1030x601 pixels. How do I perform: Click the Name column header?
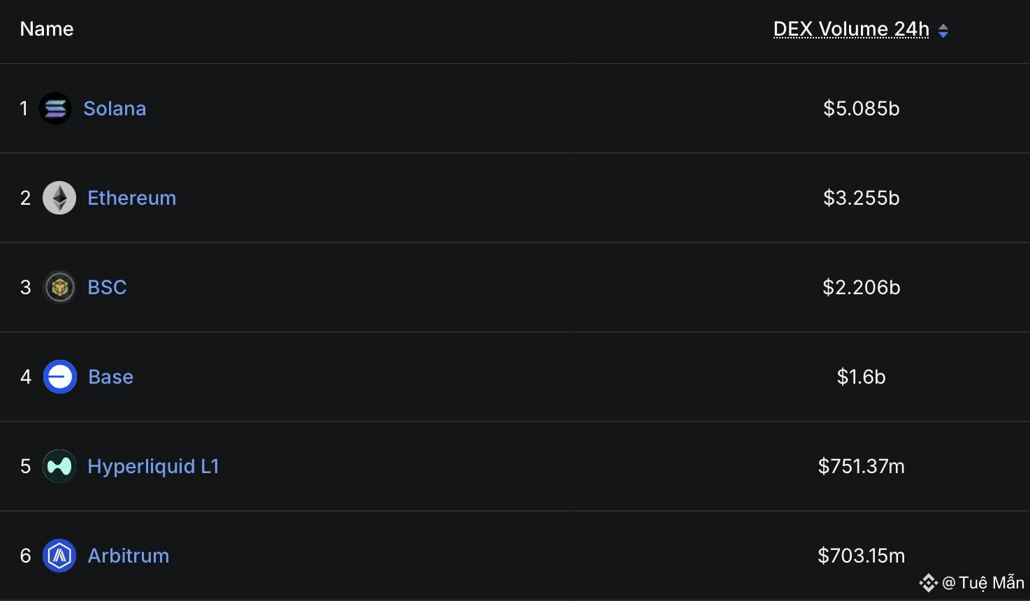(47, 29)
